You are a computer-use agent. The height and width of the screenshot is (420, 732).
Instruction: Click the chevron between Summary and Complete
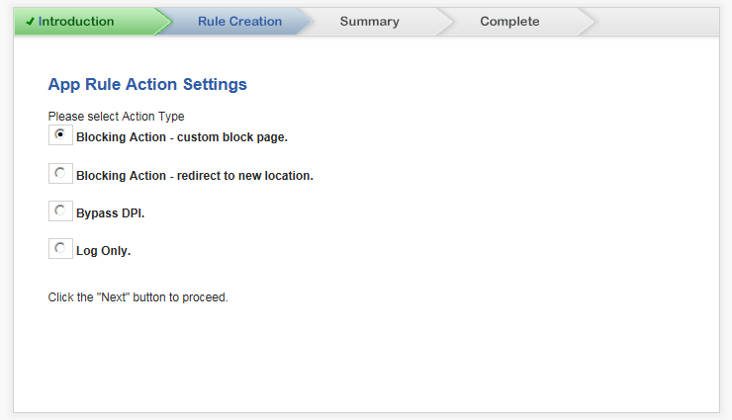(445, 22)
